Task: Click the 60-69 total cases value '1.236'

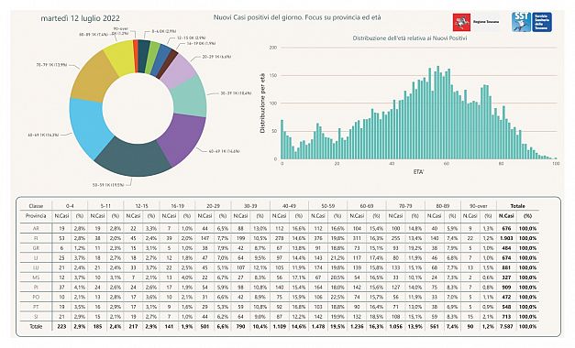Action: [x=357, y=326]
